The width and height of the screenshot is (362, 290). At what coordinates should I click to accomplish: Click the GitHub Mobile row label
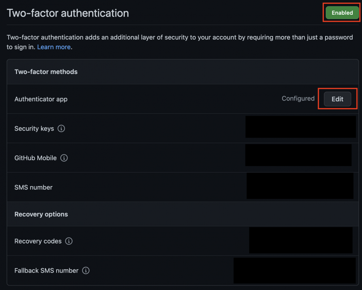coord(36,158)
